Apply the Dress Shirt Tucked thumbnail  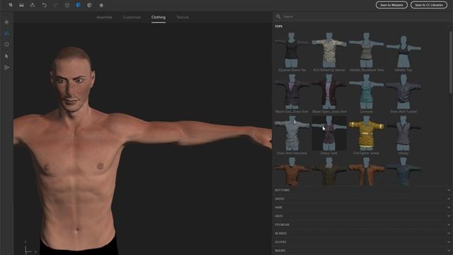click(403, 91)
